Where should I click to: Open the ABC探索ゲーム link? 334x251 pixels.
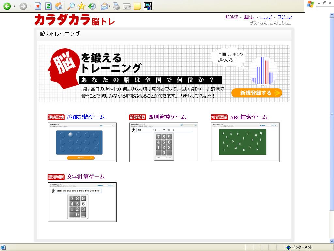(x=249, y=117)
